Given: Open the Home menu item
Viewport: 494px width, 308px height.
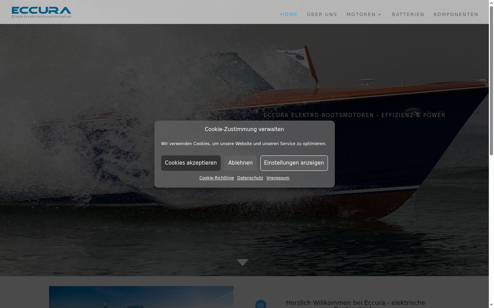Looking at the screenshot, I should (x=289, y=14).
